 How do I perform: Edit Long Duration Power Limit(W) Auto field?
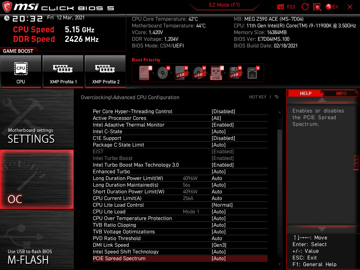point(217,178)
